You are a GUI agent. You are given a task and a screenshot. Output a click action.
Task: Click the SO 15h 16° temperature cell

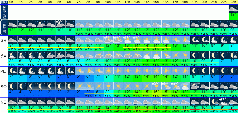157,92
